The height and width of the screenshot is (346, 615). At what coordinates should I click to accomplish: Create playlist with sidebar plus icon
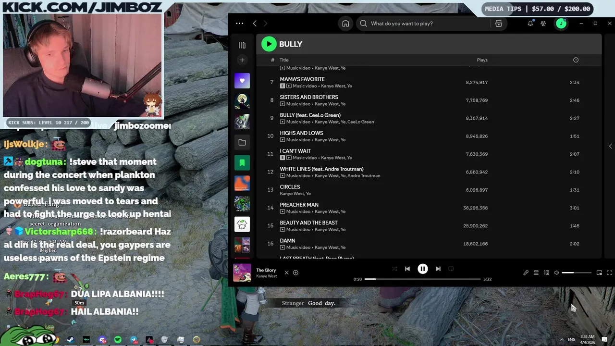pos(242,60)
